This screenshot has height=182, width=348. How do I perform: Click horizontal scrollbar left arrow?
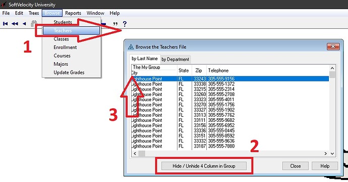point(135,154)
